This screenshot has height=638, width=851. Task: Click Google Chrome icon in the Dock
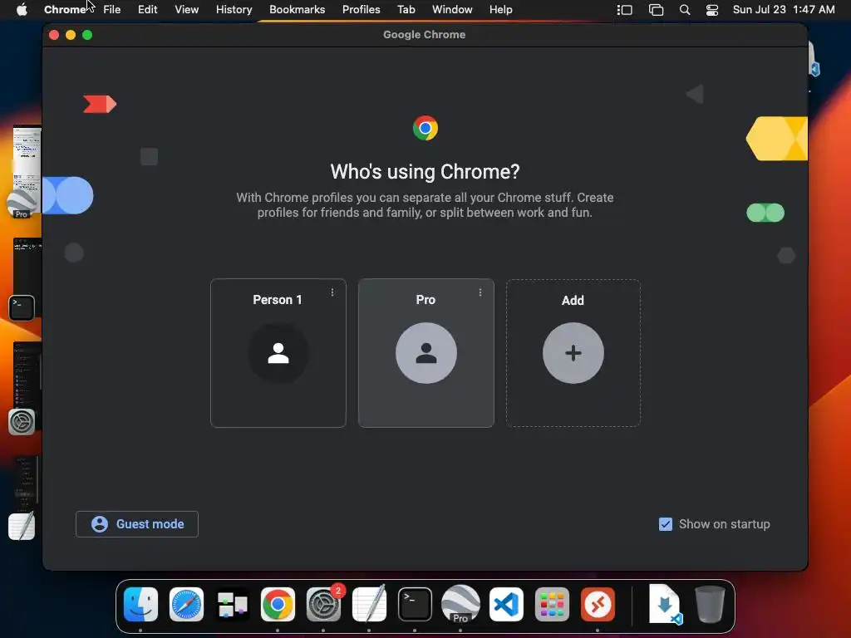click(278, 605)
